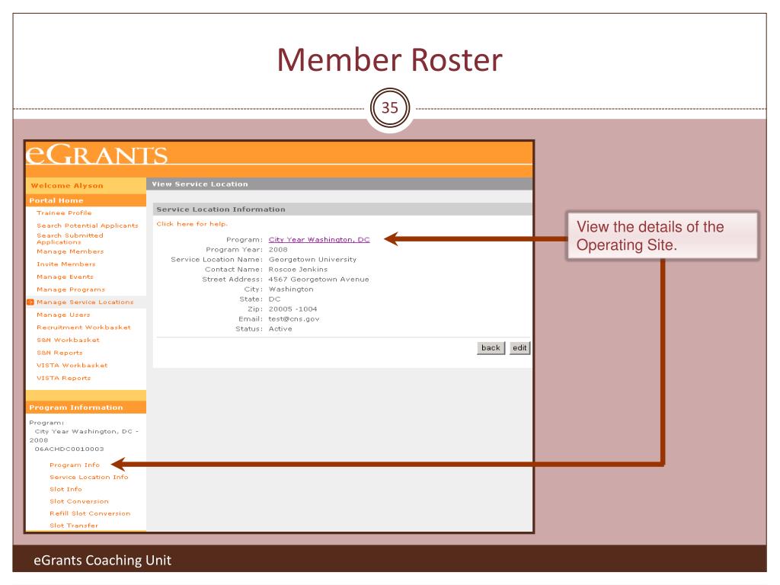Open Program Info link
Image resolution: width=780 pixels, height=585 pixels.
point(75,465)
